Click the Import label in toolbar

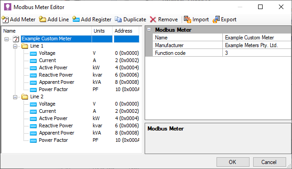[x=201, y=19]
